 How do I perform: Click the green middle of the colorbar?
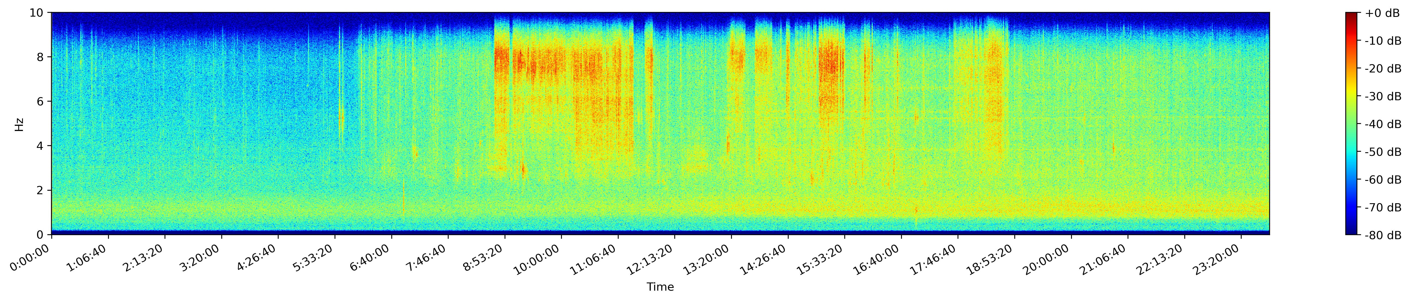[1351, 123]
